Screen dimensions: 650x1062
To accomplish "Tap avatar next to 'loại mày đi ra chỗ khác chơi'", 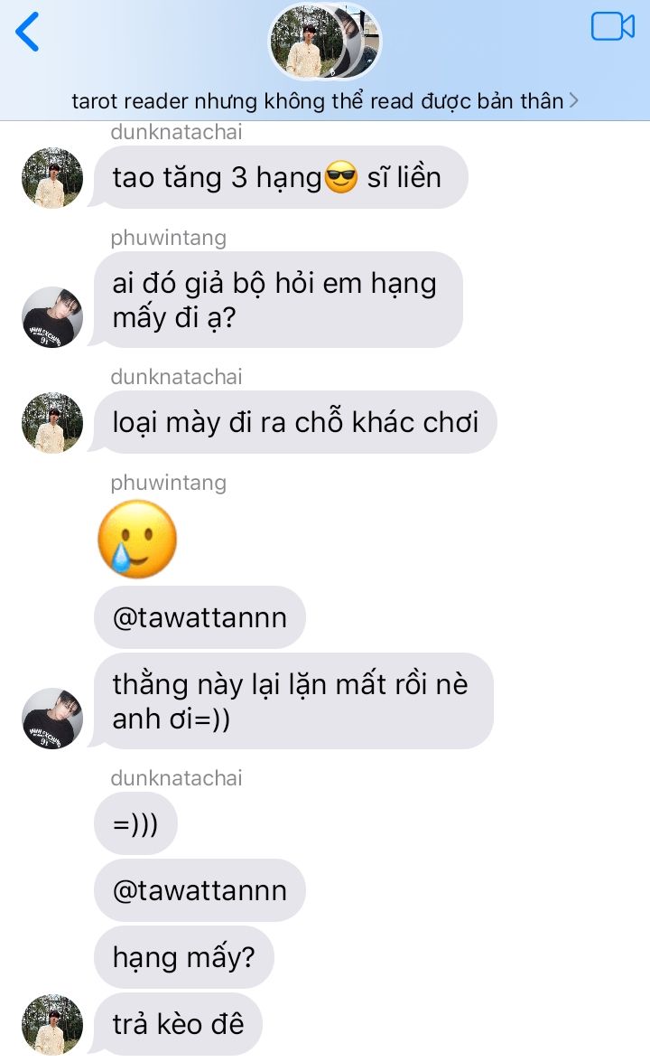I will 52,423.
